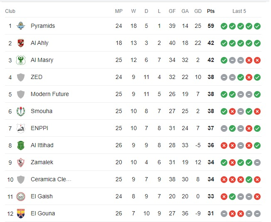Open the Ceramica Cle… club row

(133, 180)
